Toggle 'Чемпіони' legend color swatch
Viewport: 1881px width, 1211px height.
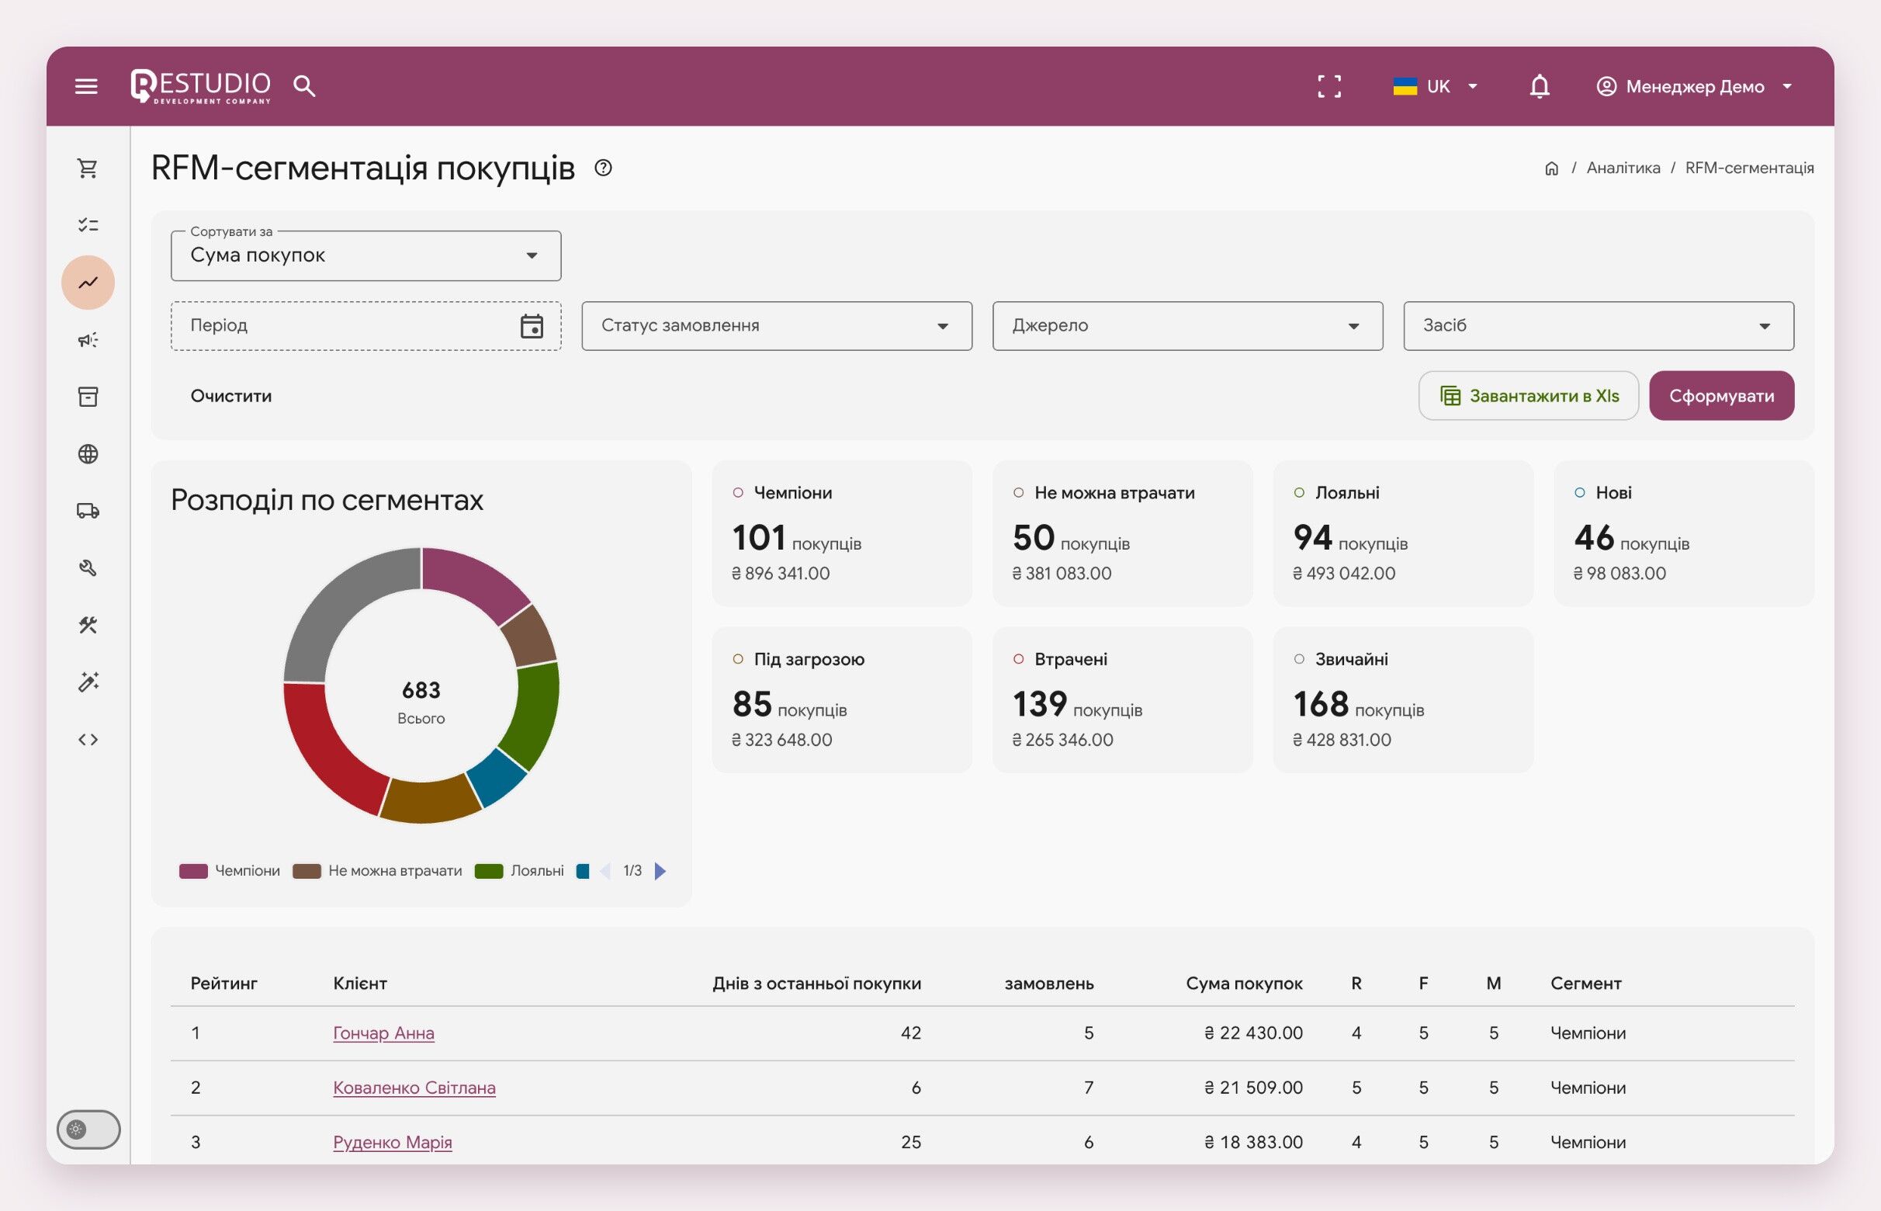(193, 870)
